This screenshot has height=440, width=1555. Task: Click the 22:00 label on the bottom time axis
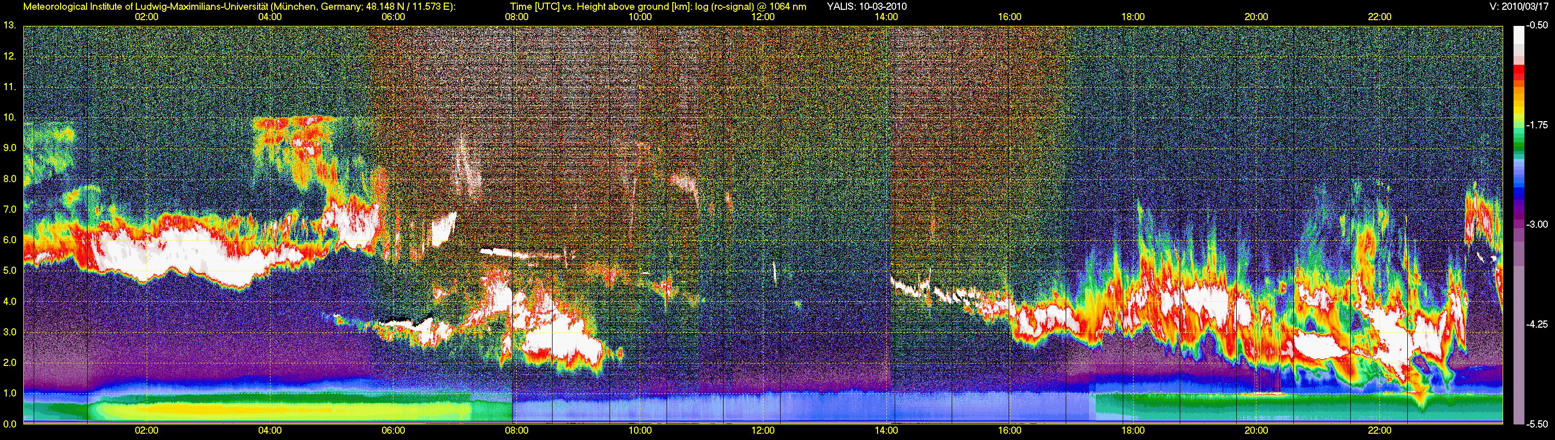(1379, 431)
